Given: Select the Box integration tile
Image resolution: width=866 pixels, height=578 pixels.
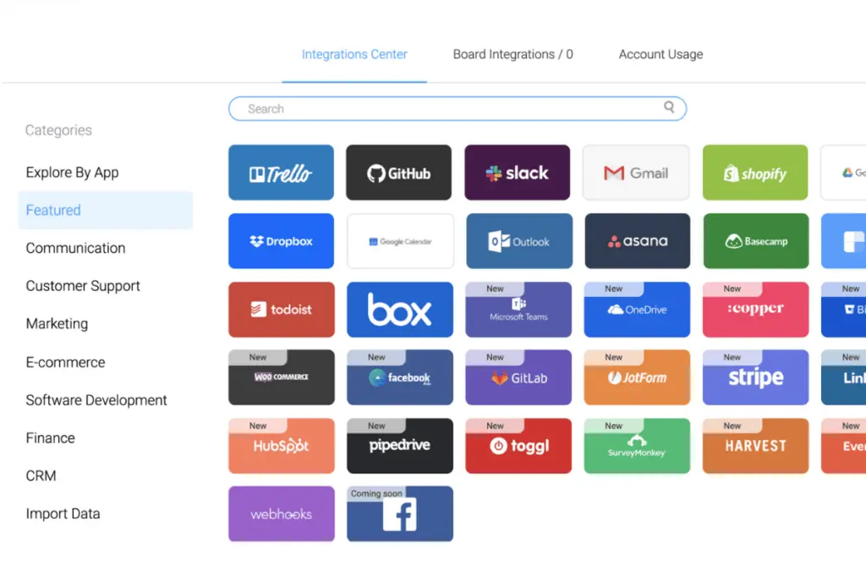Looking at the screenshot, I should 400,310.
